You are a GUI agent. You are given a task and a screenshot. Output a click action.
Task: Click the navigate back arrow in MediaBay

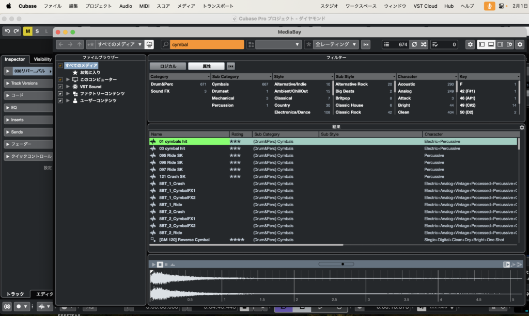[61, 45]
